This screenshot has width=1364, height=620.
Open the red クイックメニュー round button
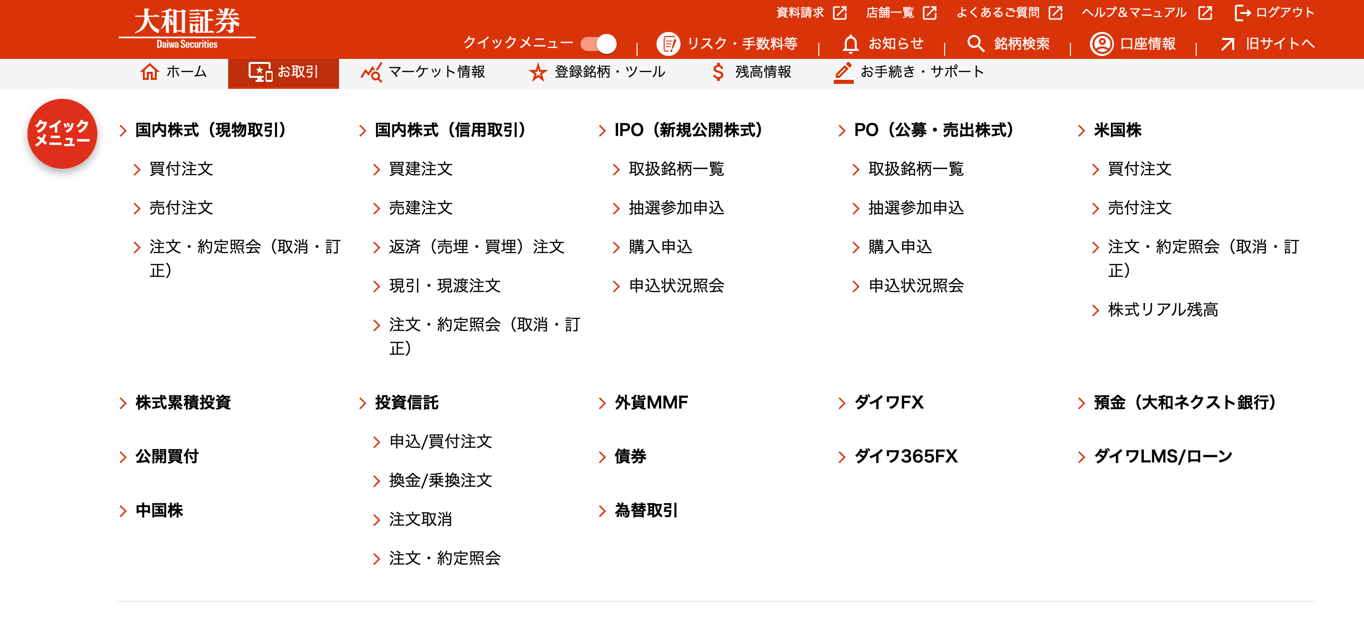pyautogui.click(x=62, y=133)
